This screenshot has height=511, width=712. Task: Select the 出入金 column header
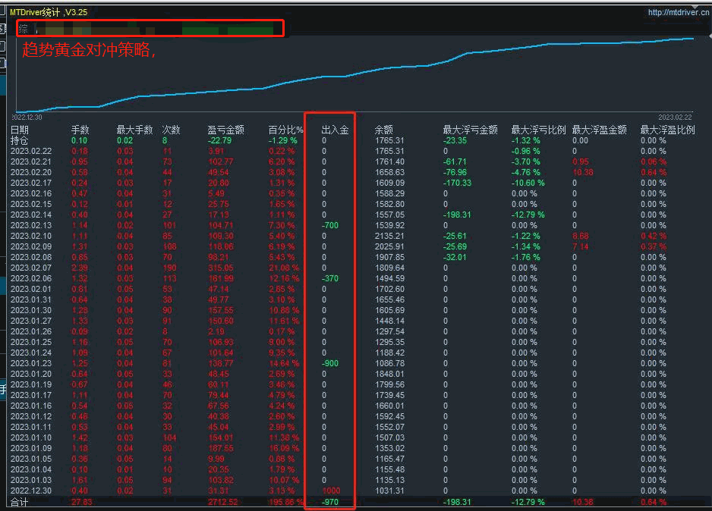tap(335, 130)
